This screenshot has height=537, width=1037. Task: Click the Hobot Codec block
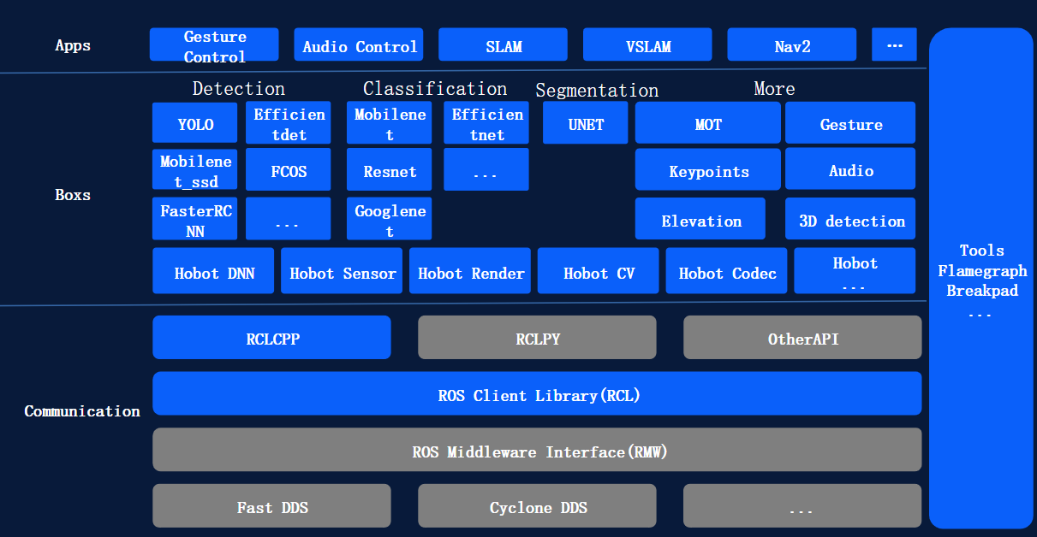point(727,271)
